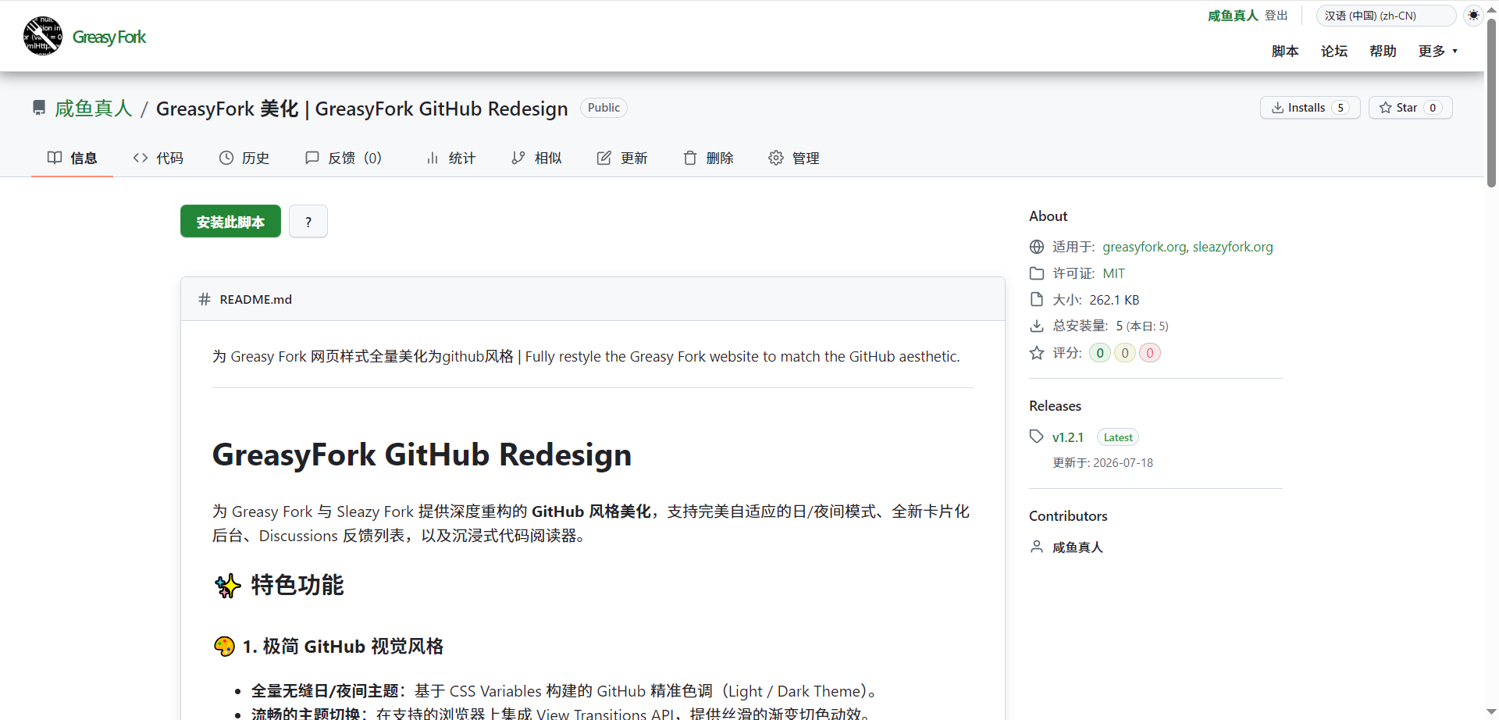Click the book icon on 信息 tab
The height and width of the screenshot is (720, 1499).
(x=55, y=158)
